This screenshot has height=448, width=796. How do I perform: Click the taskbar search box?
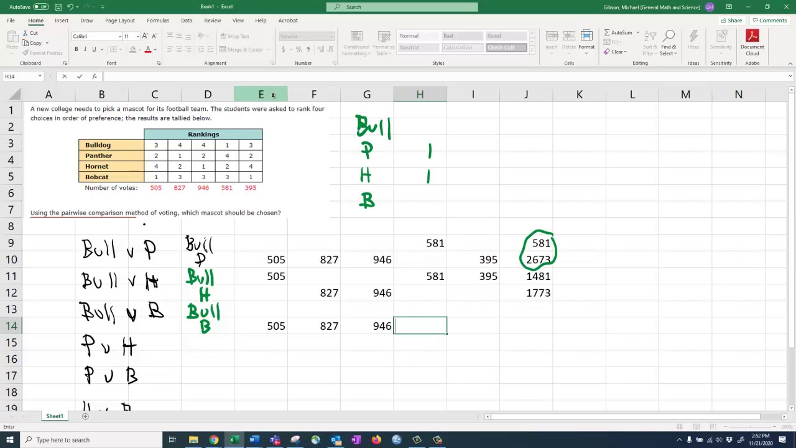90,440
